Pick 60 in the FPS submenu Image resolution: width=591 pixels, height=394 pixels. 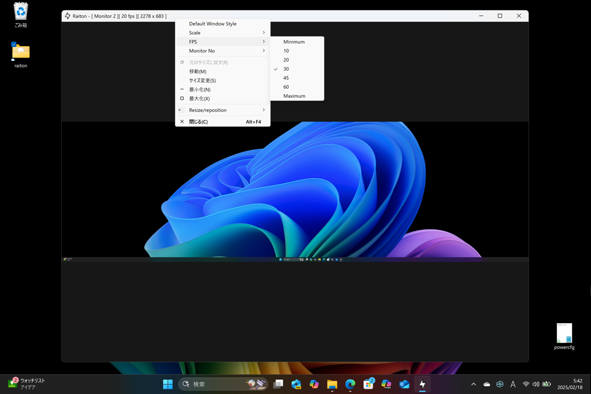(297, 87)
